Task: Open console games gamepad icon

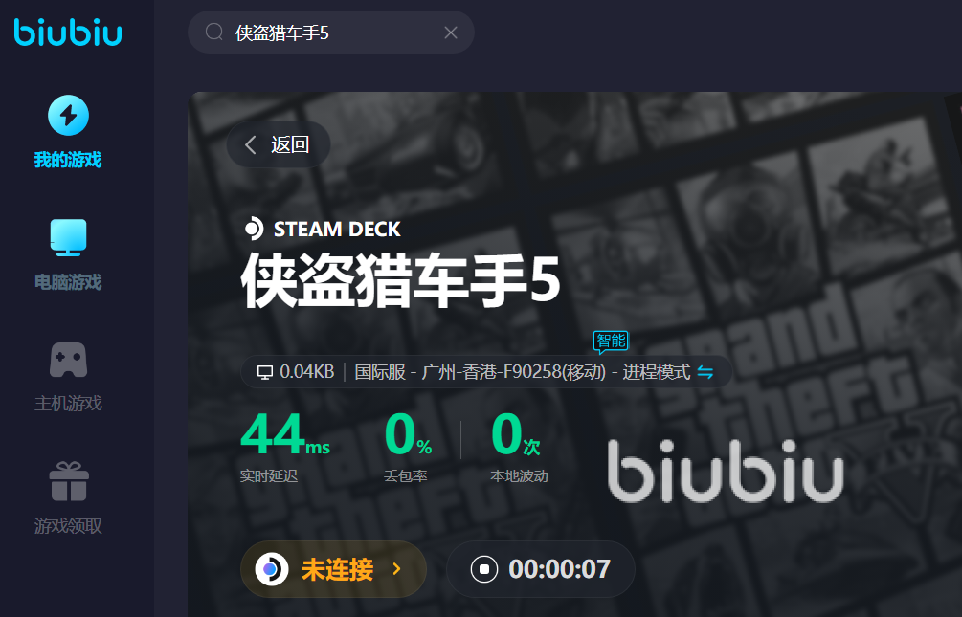Action: pos(68,360)
